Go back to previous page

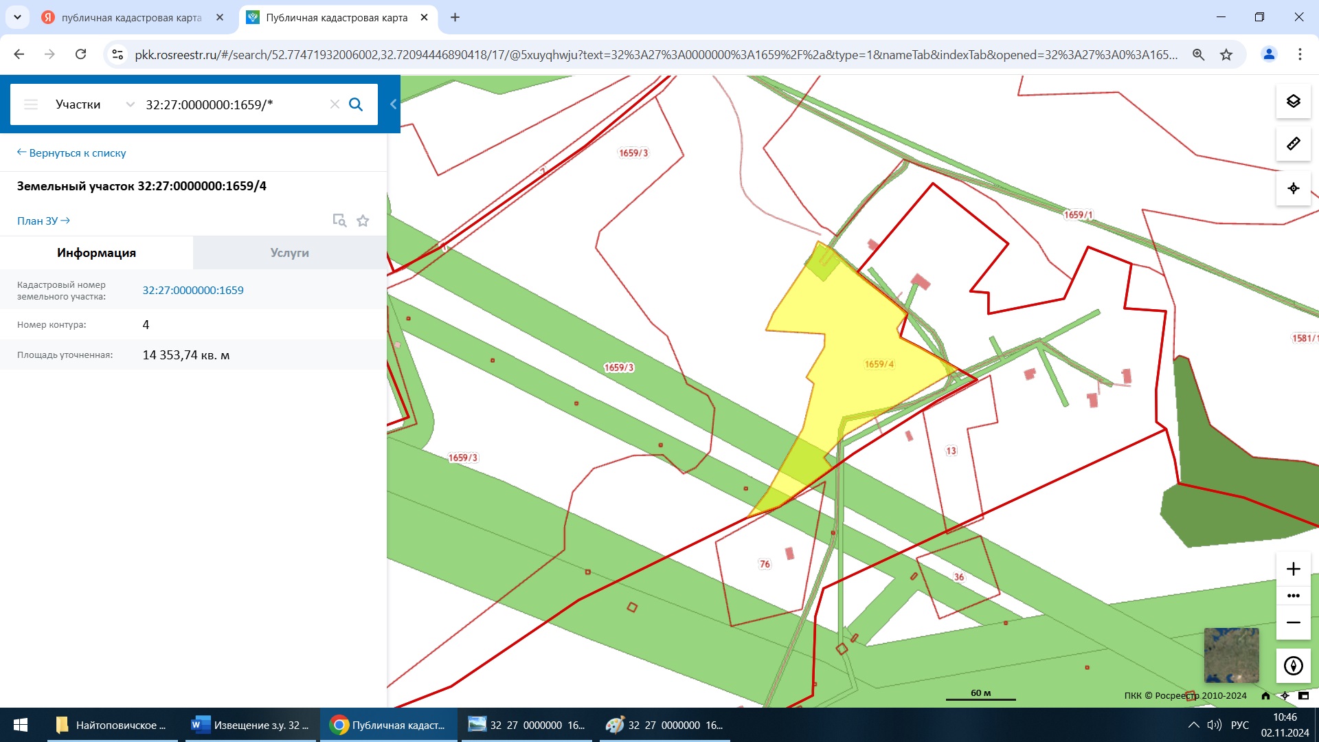(19, 54)
